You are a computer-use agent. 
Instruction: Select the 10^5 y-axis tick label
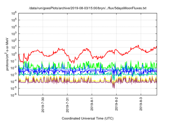(x=14, y=20)
